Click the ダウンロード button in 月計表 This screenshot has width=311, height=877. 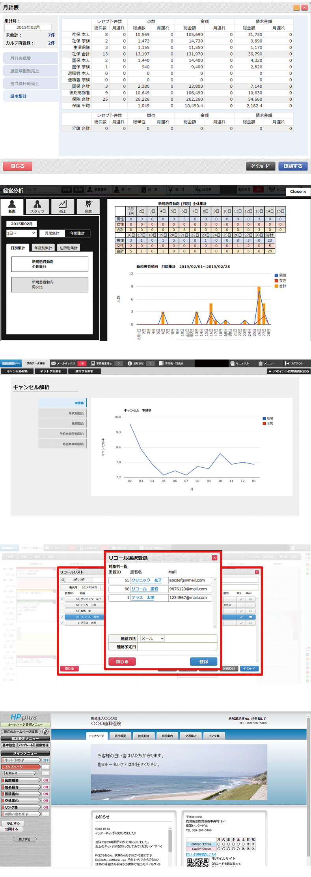pyautogui.click(x=261, y=166)
